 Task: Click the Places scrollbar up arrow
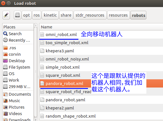(x=36, y=25)
